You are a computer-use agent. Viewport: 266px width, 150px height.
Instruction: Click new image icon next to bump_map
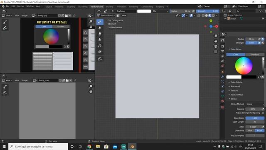click(64, 80)
